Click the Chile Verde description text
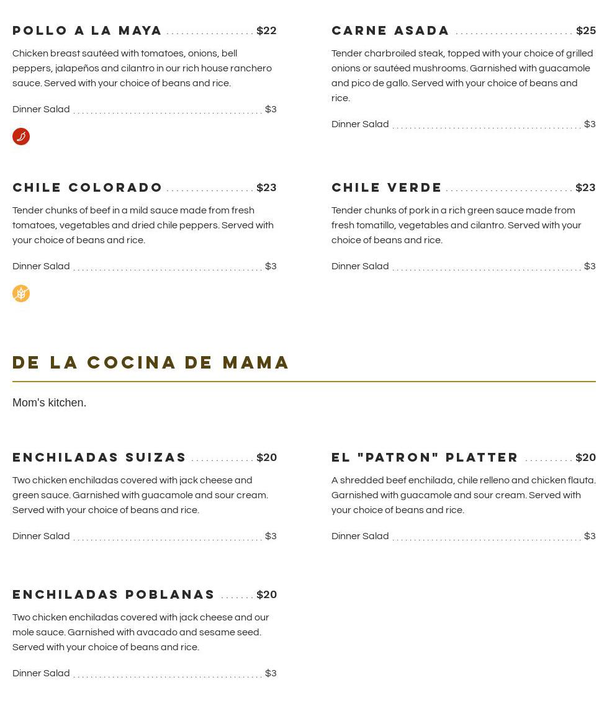Viewport: 599px width, 716px height. 456,225
